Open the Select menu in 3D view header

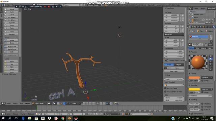click(x=15, y=104)
